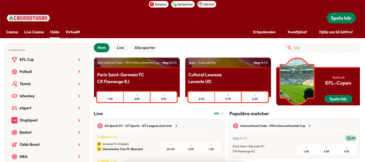
Task: Click Spela här on EFL-Cupen banner
Action: 338,99
